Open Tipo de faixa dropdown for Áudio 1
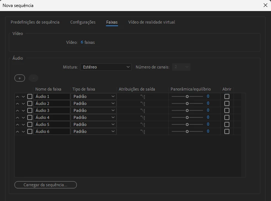The image size is (271, 201). tap(94, 96)
